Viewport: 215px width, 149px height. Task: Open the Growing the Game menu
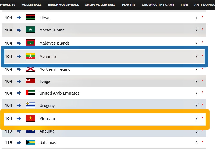[x=158, y=5]
